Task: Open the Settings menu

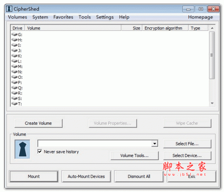Action: tap(105, 17)
